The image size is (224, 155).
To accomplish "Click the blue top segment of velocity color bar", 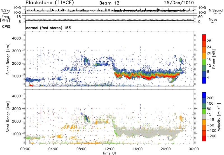I will pos(204,95).
